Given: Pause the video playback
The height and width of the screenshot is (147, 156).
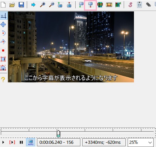Looking at the screenshot, I should point(21,142).
